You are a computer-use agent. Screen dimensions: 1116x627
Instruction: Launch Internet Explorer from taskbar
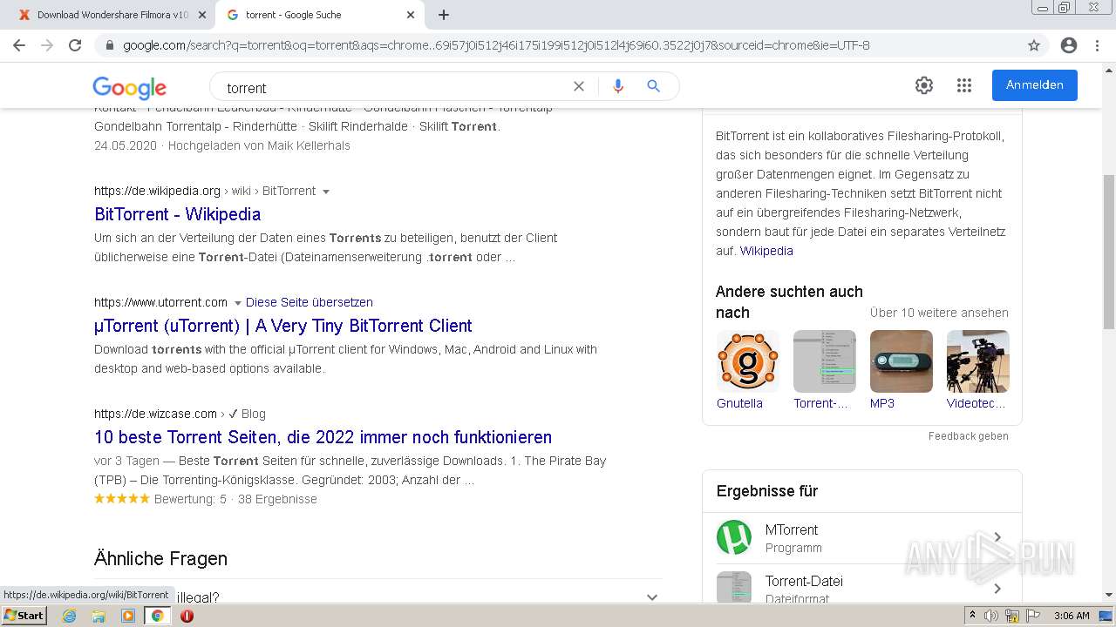pos(69,616)
